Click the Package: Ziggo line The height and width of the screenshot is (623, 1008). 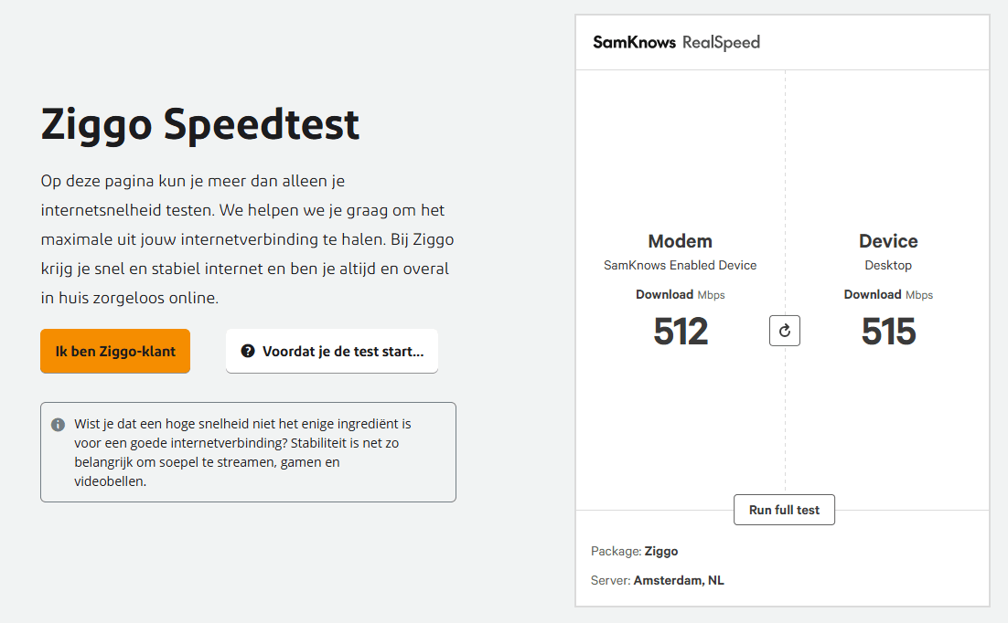tap(635, 551)
